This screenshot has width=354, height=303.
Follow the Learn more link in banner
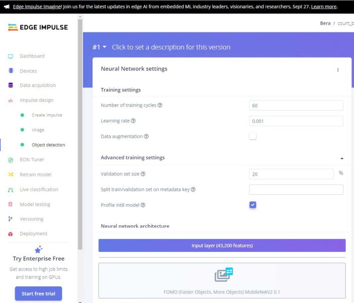point(324,7)
